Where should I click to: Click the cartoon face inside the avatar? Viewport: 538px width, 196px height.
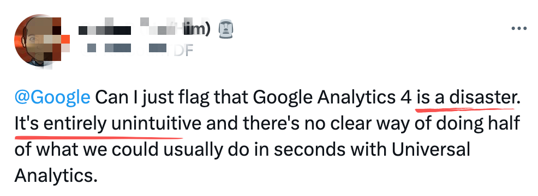[35, 41]
